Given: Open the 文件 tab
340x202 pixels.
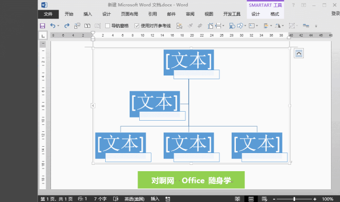Looking at the screenshot, I should point(48,14).
